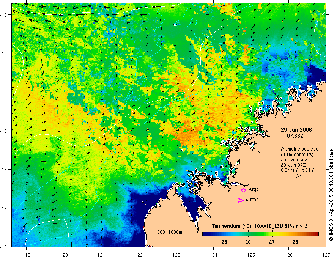The height and width of the screenshot is (258, 334).
Task: Click the '29-Jun 07Z' caption line
Action: pyautogui.click(x=293, y=165)
